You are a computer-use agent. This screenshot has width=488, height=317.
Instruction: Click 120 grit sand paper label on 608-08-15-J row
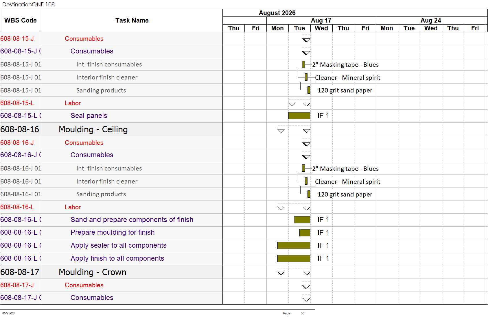345,90
